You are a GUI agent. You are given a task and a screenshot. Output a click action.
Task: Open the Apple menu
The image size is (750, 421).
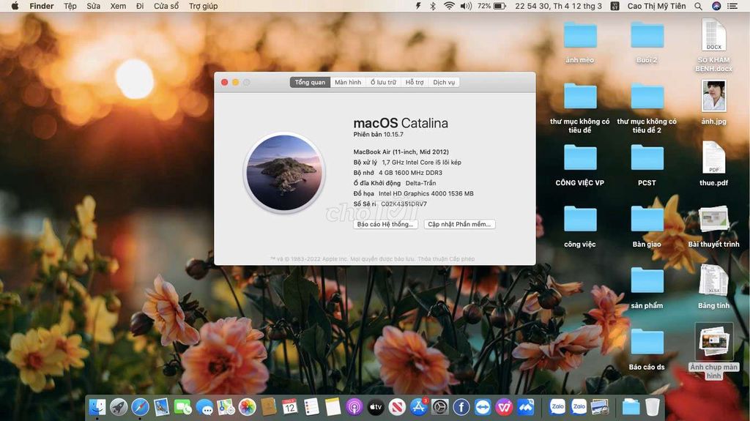point(15,6)
